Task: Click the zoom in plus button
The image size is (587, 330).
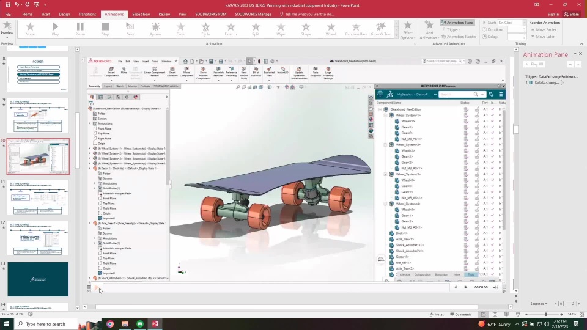Action: 561,314
